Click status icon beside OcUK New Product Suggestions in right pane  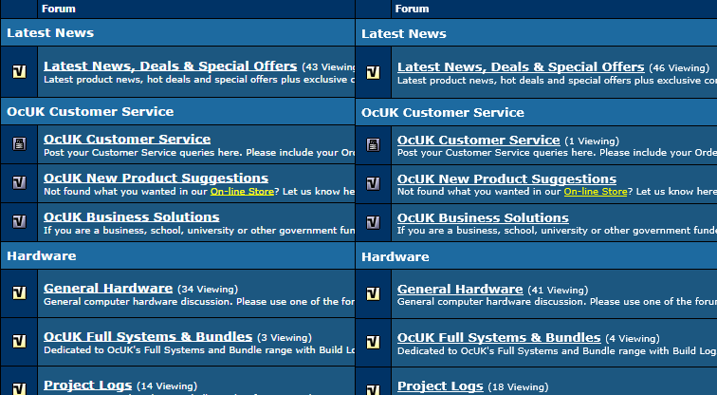point(373,184)
